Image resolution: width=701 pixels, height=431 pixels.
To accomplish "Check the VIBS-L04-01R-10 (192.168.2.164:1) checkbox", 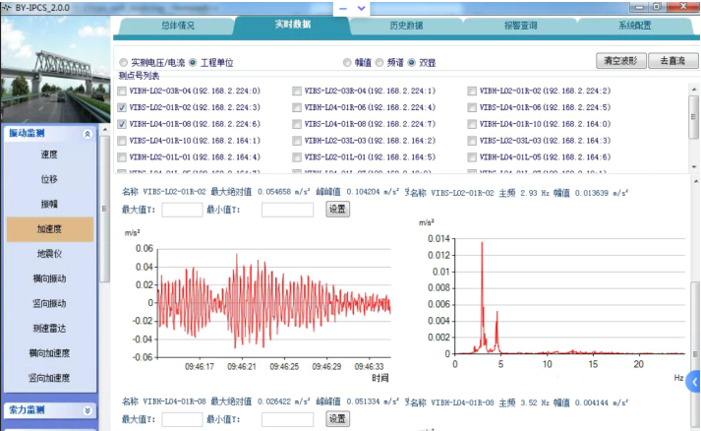I will click(122, 141).
